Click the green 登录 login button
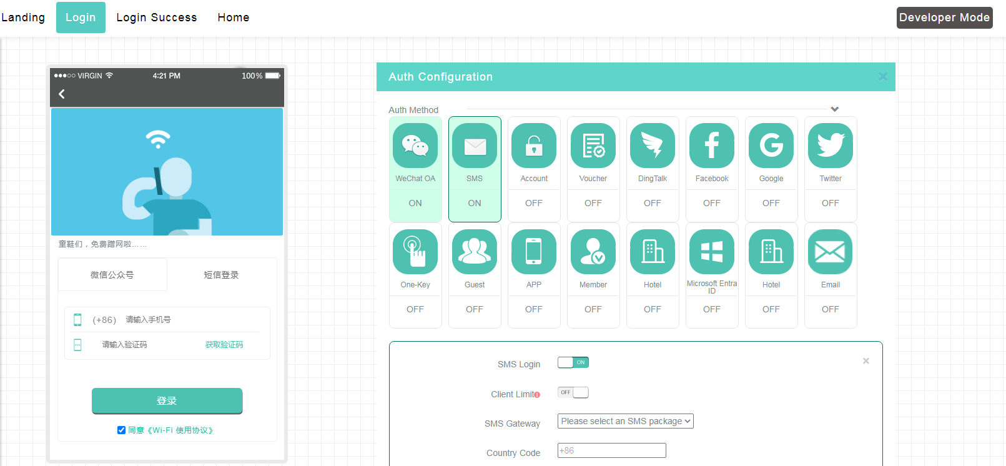The height and width of the screenshot is (466, 1006). [x=167, y=401]
